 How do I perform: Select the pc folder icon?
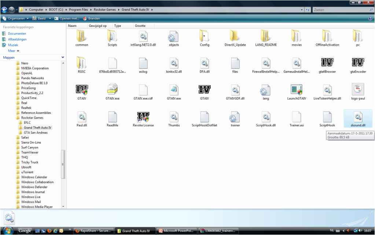click(x=358, y=36)
